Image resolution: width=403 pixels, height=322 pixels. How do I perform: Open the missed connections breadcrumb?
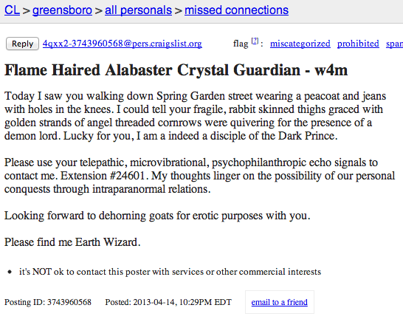(x=236, y=10)
